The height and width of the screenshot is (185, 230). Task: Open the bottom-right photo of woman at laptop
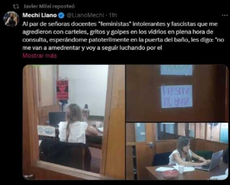coord(177,151)
